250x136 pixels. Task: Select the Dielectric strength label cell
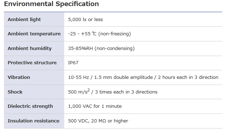[34, 106]
